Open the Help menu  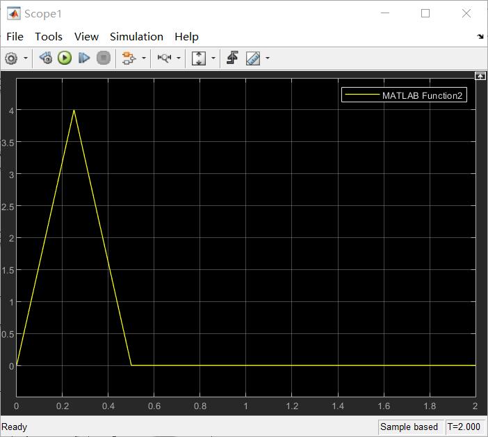pos(187,37)
